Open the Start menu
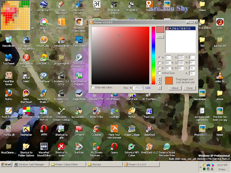The height and width of the screenshot is (173, 231). 6,164
